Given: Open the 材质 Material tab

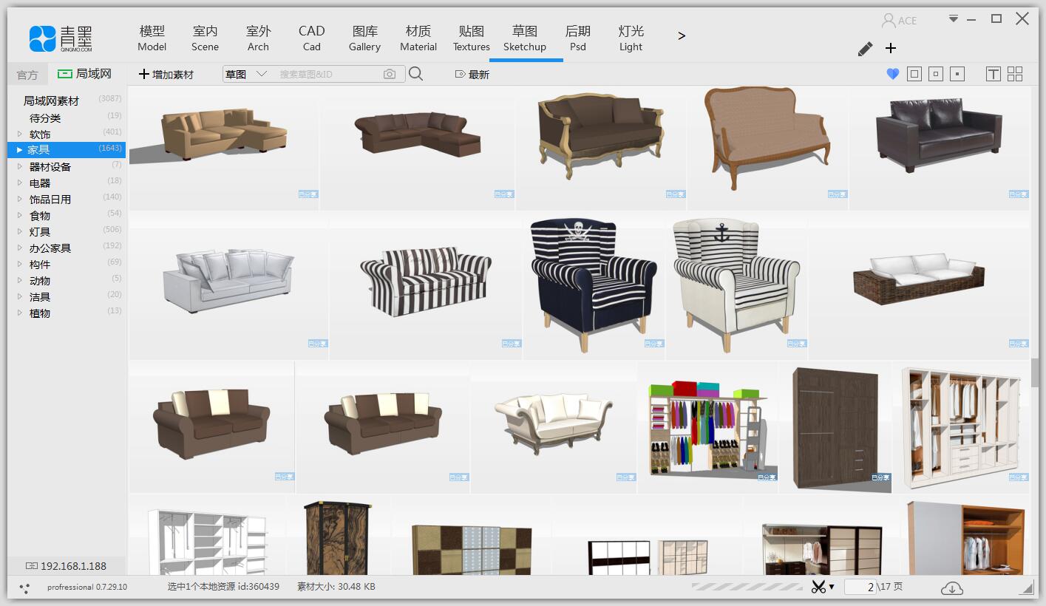Looking at the screenshot, I should 418,38.
